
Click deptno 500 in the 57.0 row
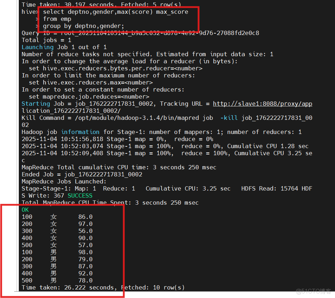point(27,245)
